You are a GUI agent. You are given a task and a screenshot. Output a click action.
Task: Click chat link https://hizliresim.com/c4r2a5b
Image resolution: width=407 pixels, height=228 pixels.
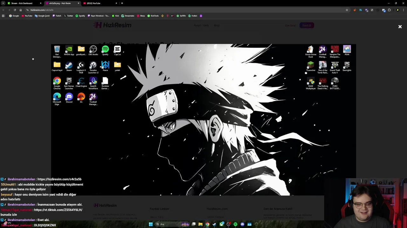(59, 179)
